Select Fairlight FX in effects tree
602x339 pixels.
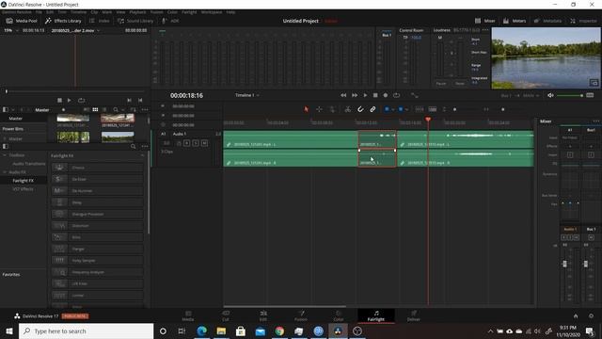click(x=23, y=181)
